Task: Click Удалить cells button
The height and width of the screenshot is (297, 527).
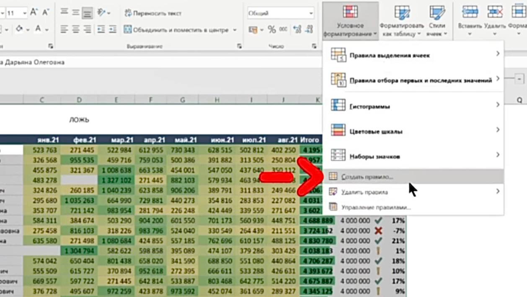Action: tap(495, 21)
